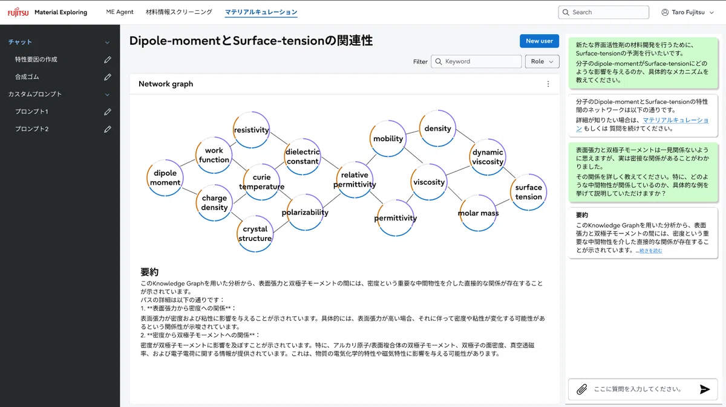
Task: Edit プロンプト2 with pencil icon
Action: (108, 129)
